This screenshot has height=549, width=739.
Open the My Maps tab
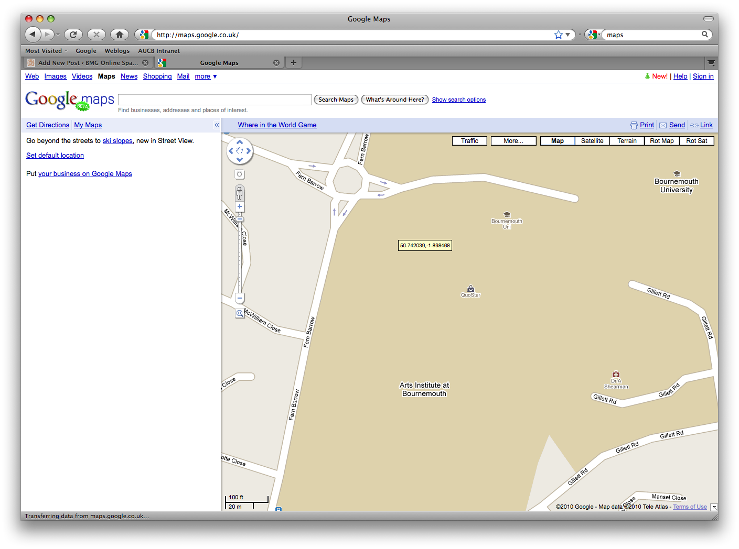tap(88, 125)
